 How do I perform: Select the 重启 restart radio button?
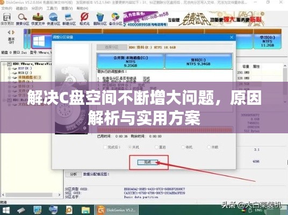click(156, 147)
